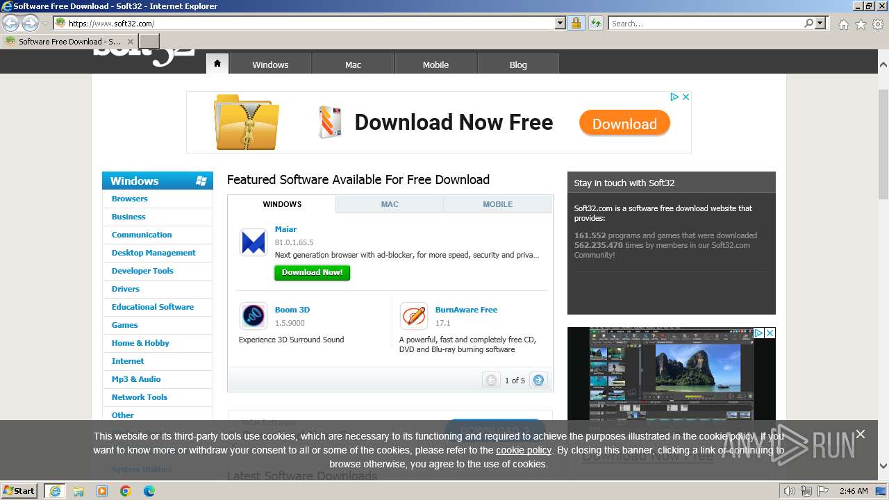This screenshot has height=500, width=889.
Task: Select the WINDOWS featured tab
Action: coord(282,204)
